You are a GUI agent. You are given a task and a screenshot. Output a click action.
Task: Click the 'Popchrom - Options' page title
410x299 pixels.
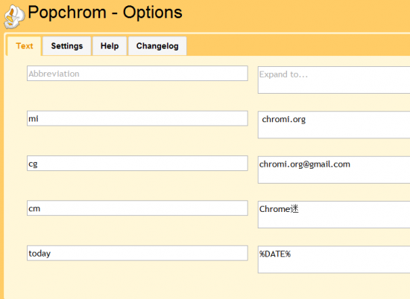(105, 12)
